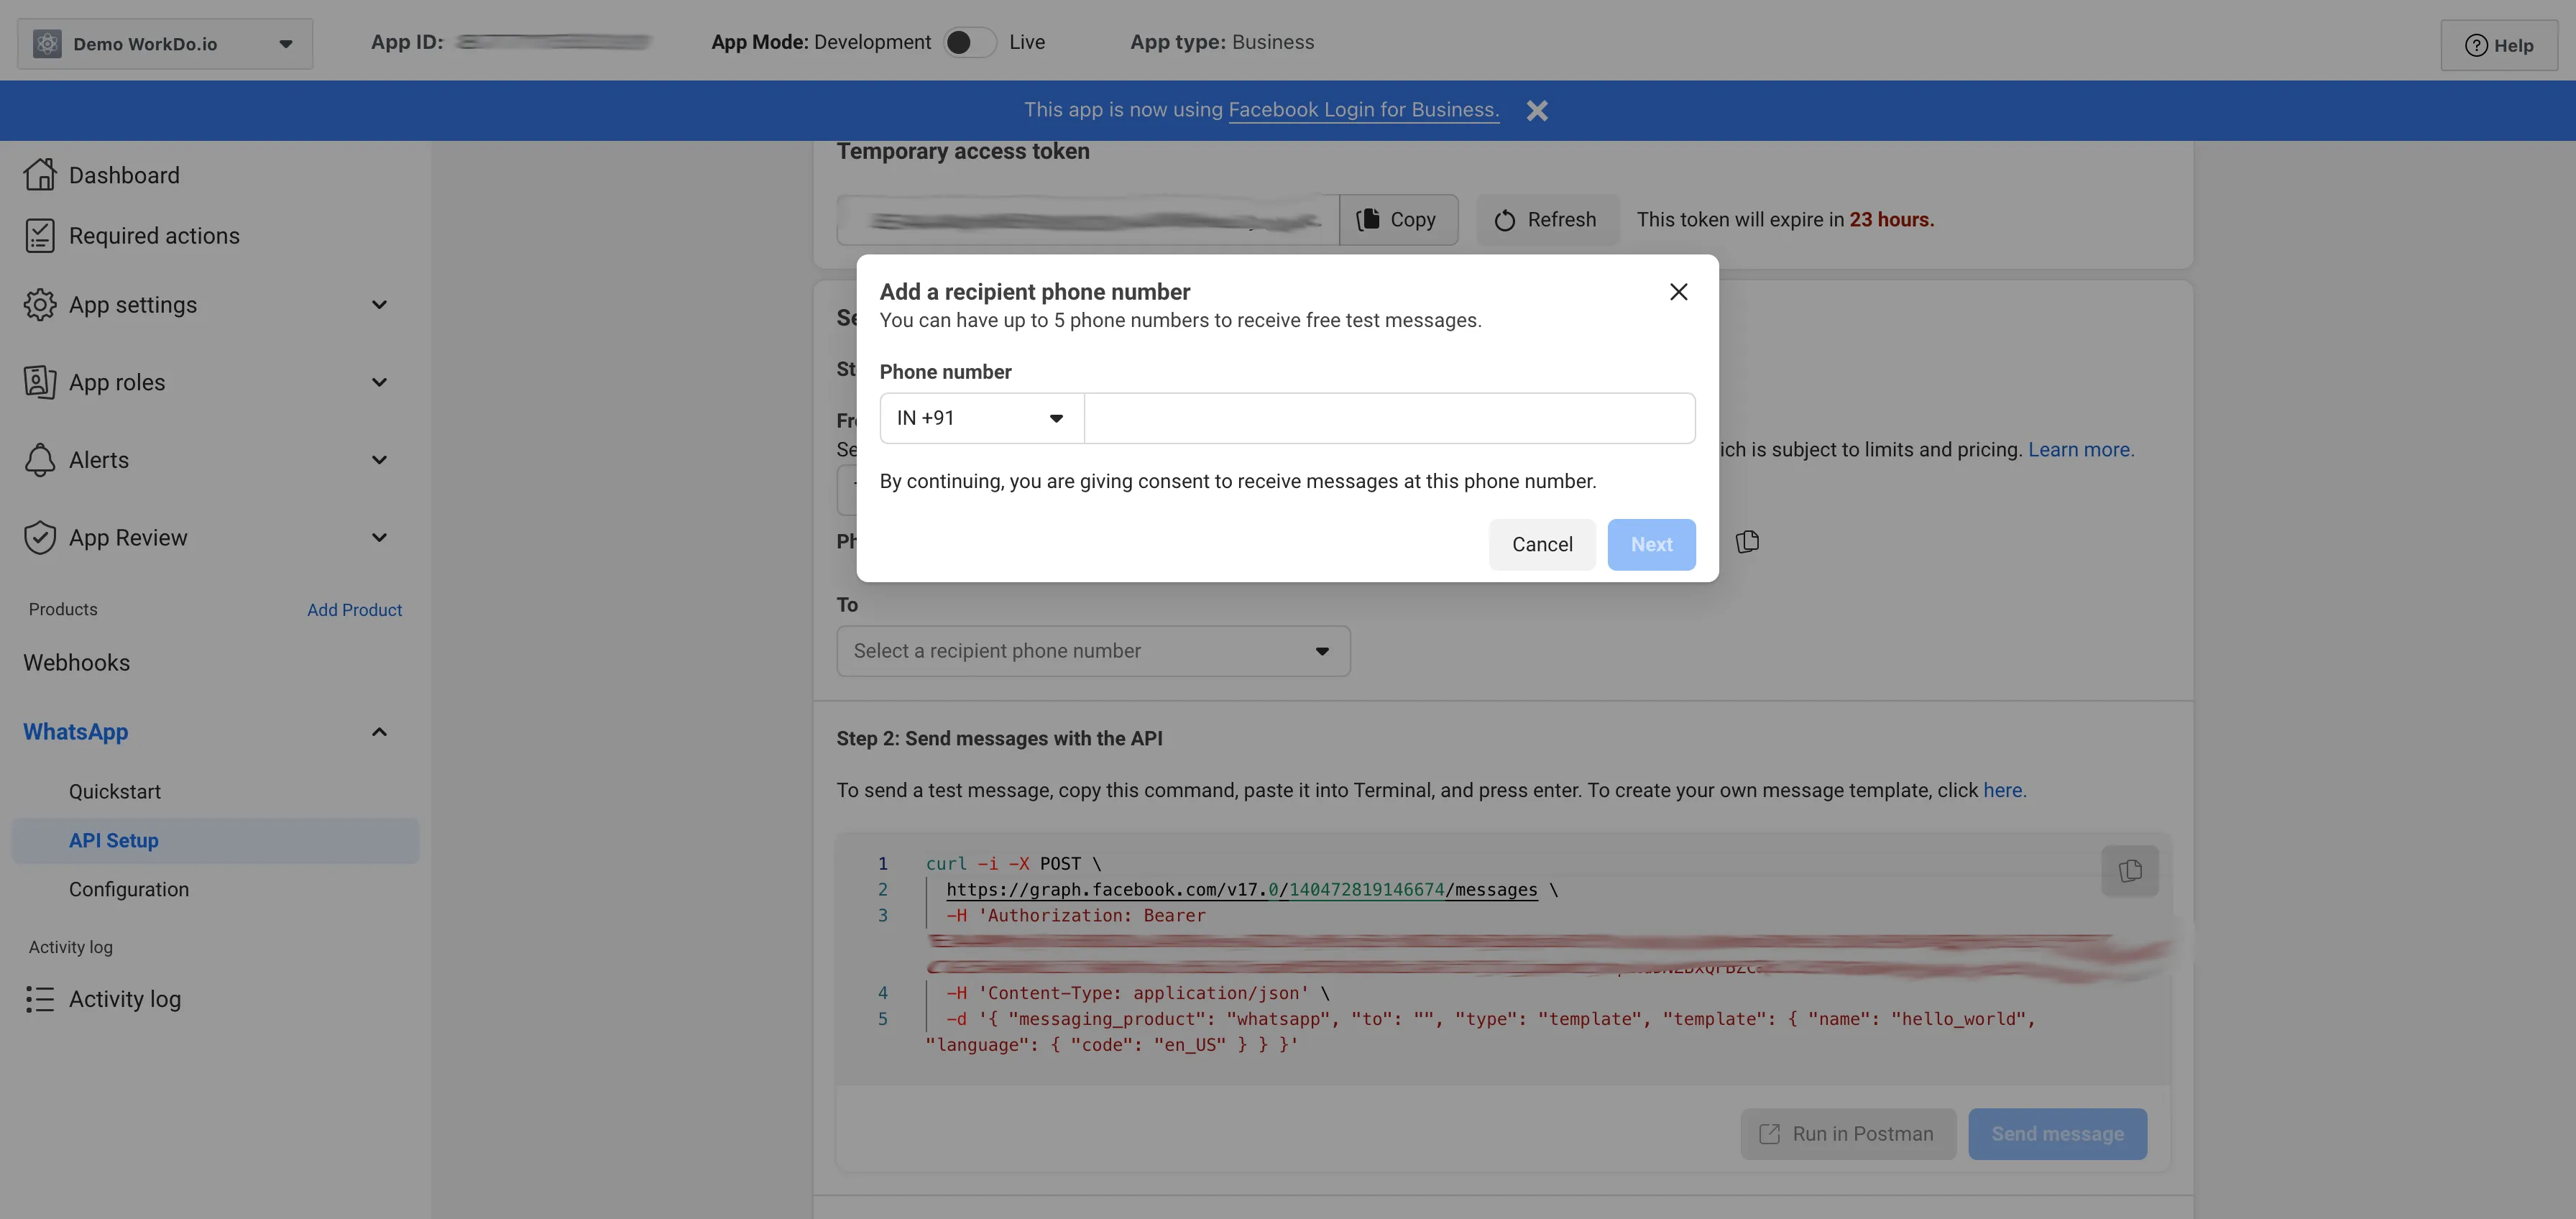This screenshot has width=2576, height=1219.
Task: Select the API Setup sidebar item
Action: (x=215, y=841)
